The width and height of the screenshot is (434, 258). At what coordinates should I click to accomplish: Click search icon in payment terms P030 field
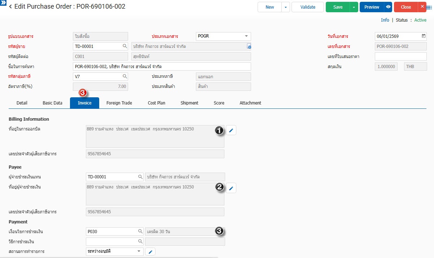[x=140, y=231]
